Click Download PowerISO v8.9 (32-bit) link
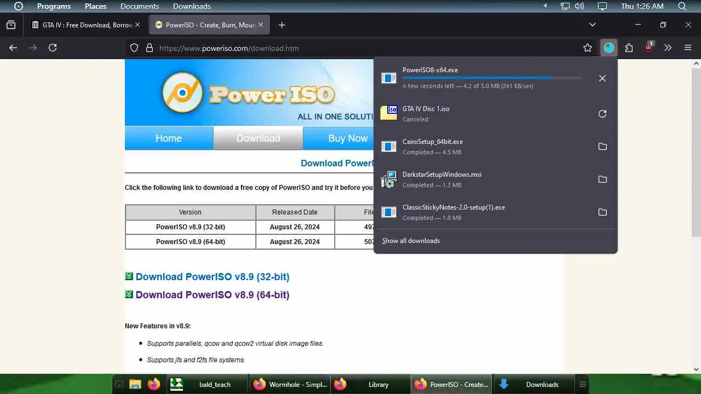The image size is (701, 394). click(x=212, y=277)
